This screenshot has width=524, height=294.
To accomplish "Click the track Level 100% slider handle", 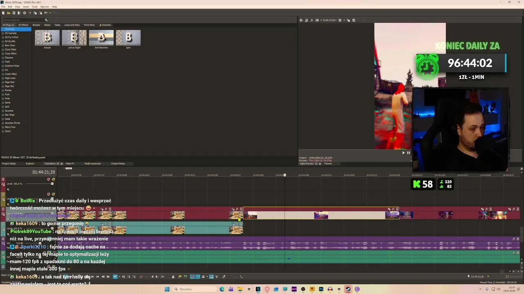I will tap(52, 184).
